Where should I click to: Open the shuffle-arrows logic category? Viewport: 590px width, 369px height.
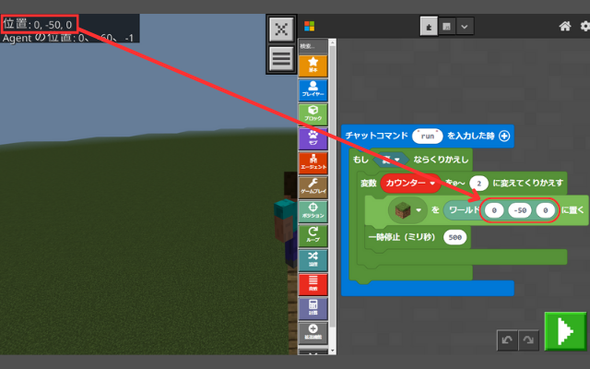(313, 260)
